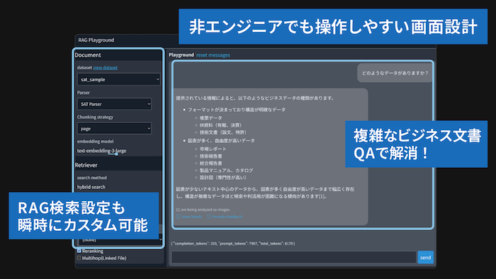The width and height of the screenshot is (496, 279).
Task: Focus the chat message input field
Action: [294, 258]
